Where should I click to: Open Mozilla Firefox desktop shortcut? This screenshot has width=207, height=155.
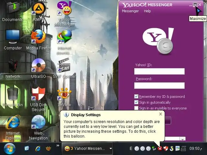pyautogui.click(x=38, y=40)
